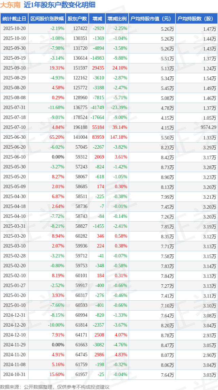The height and width of the screenshot is (390, 218).
Task: Select the 增减比例 column header
Action: (117, 19)
